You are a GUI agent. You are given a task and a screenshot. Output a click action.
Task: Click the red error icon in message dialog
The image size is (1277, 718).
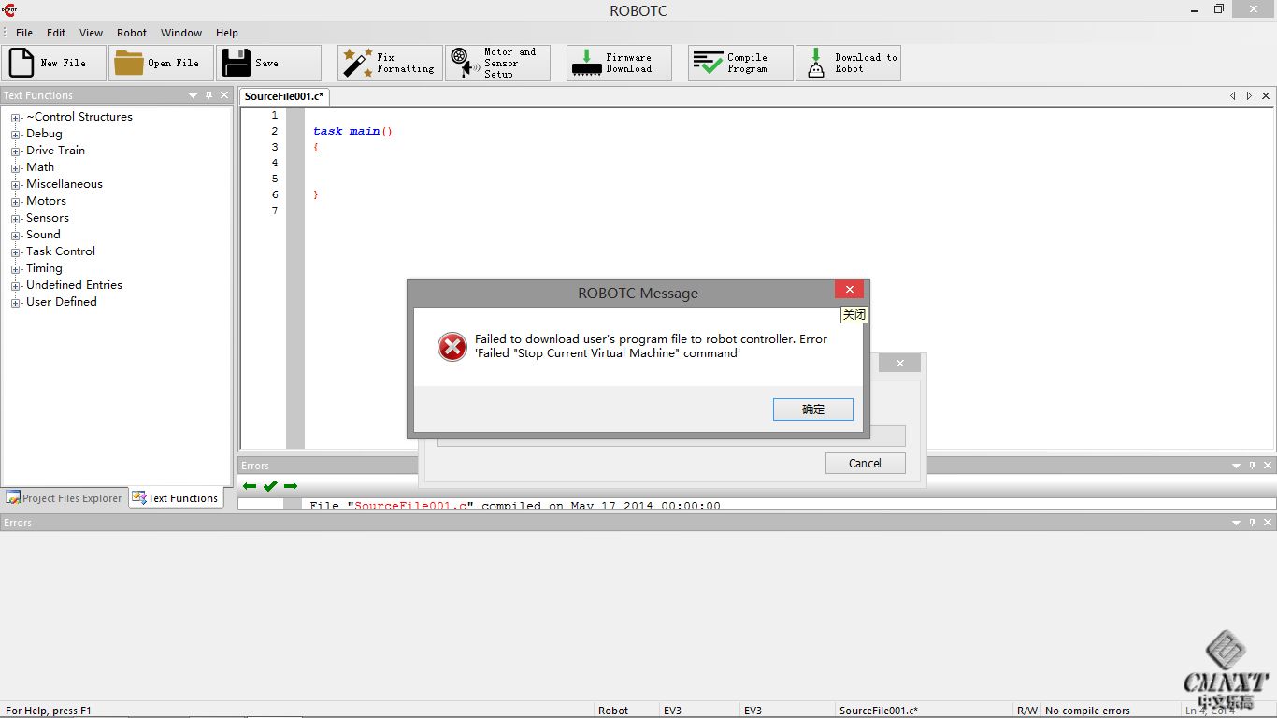coord(452,347)
